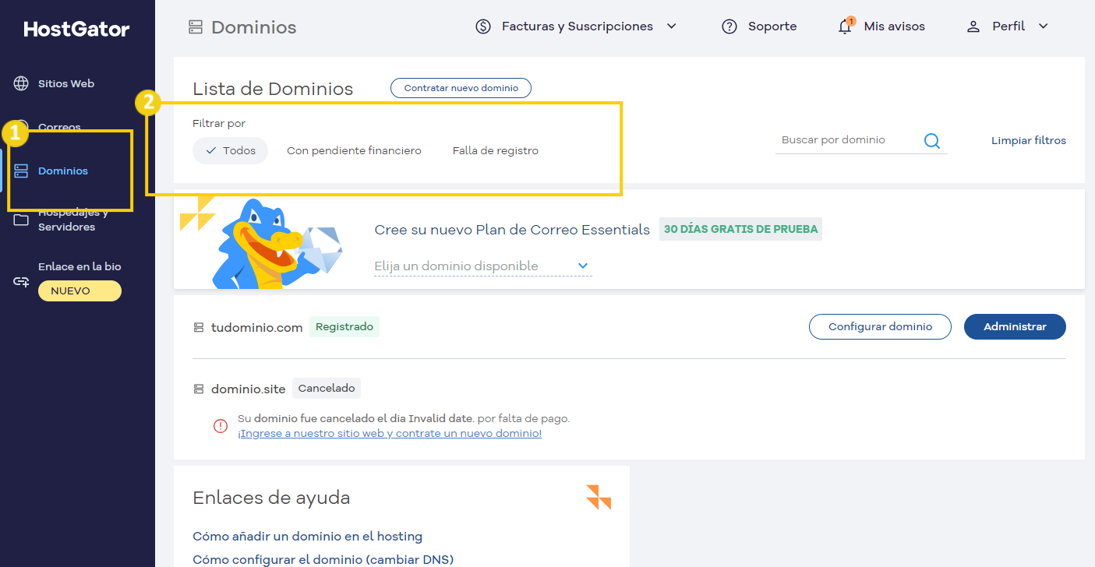Click the Lista de Dominios heading

point(273,89)
